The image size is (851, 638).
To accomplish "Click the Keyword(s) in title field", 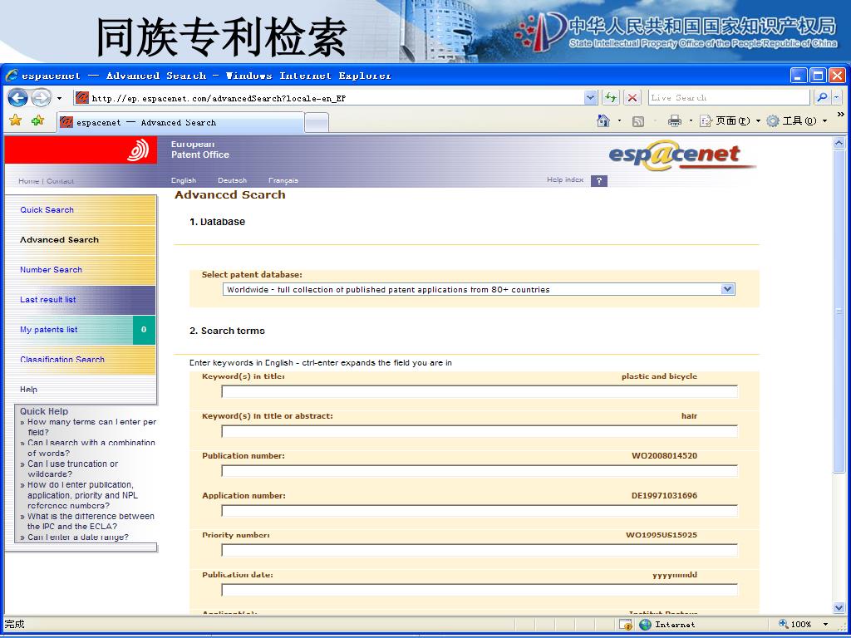I will [x=480, y=391].
